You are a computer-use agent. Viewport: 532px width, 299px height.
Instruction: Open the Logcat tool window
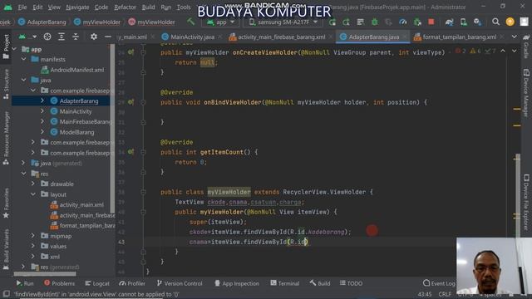click(97, 283)
